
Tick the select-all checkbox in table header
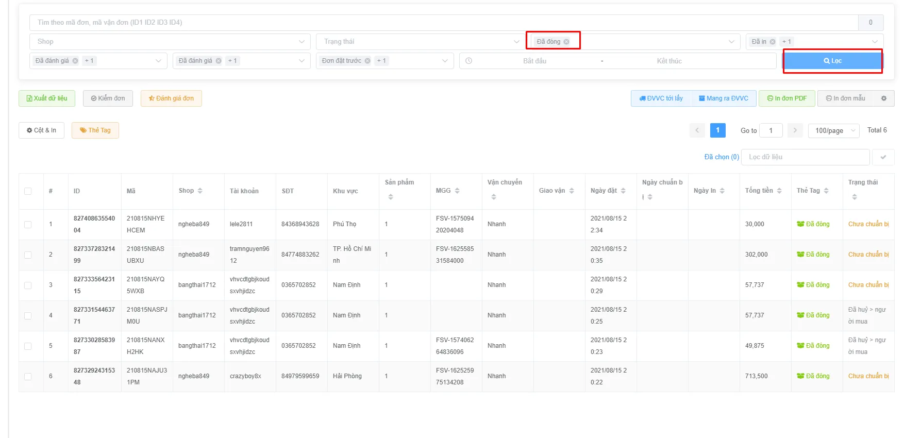click(x=28, y=191)
